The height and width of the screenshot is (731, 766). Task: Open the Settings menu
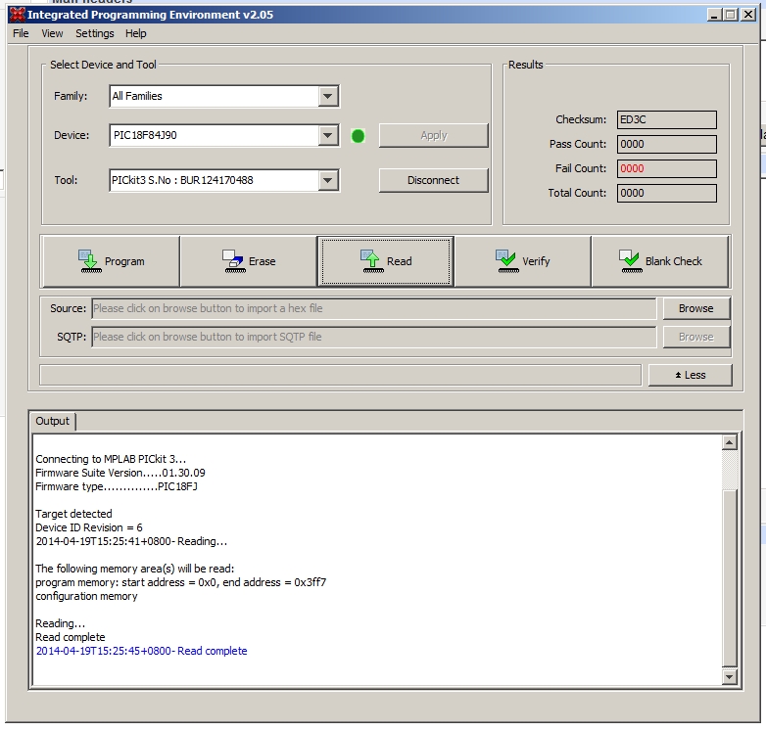94,33
